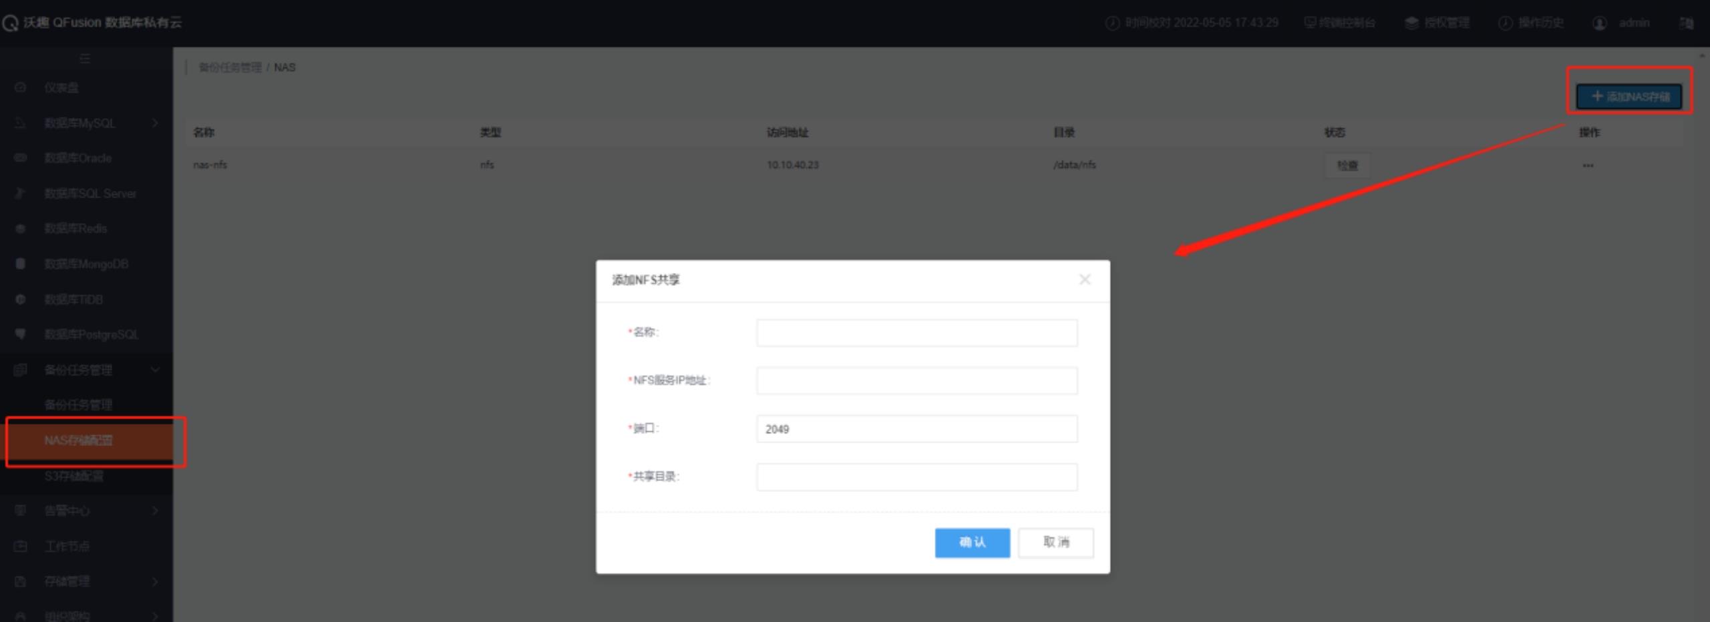Collapse the 备份任务管理 chevron

[x=155, y=370]
